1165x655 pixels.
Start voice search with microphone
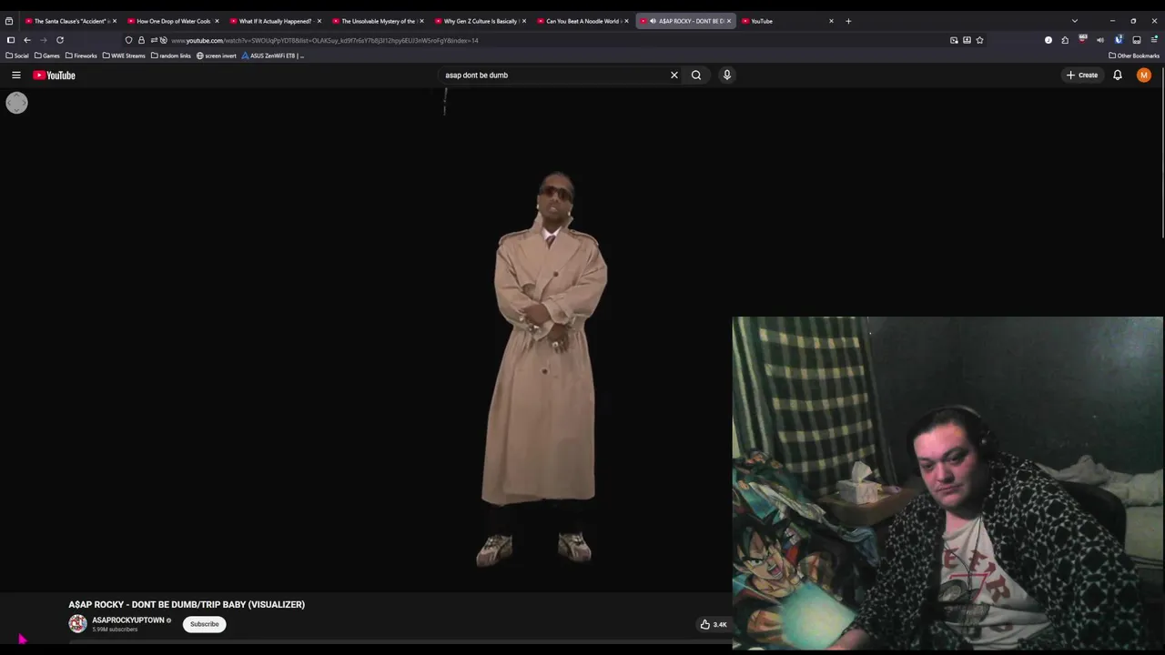pos(727,76)
